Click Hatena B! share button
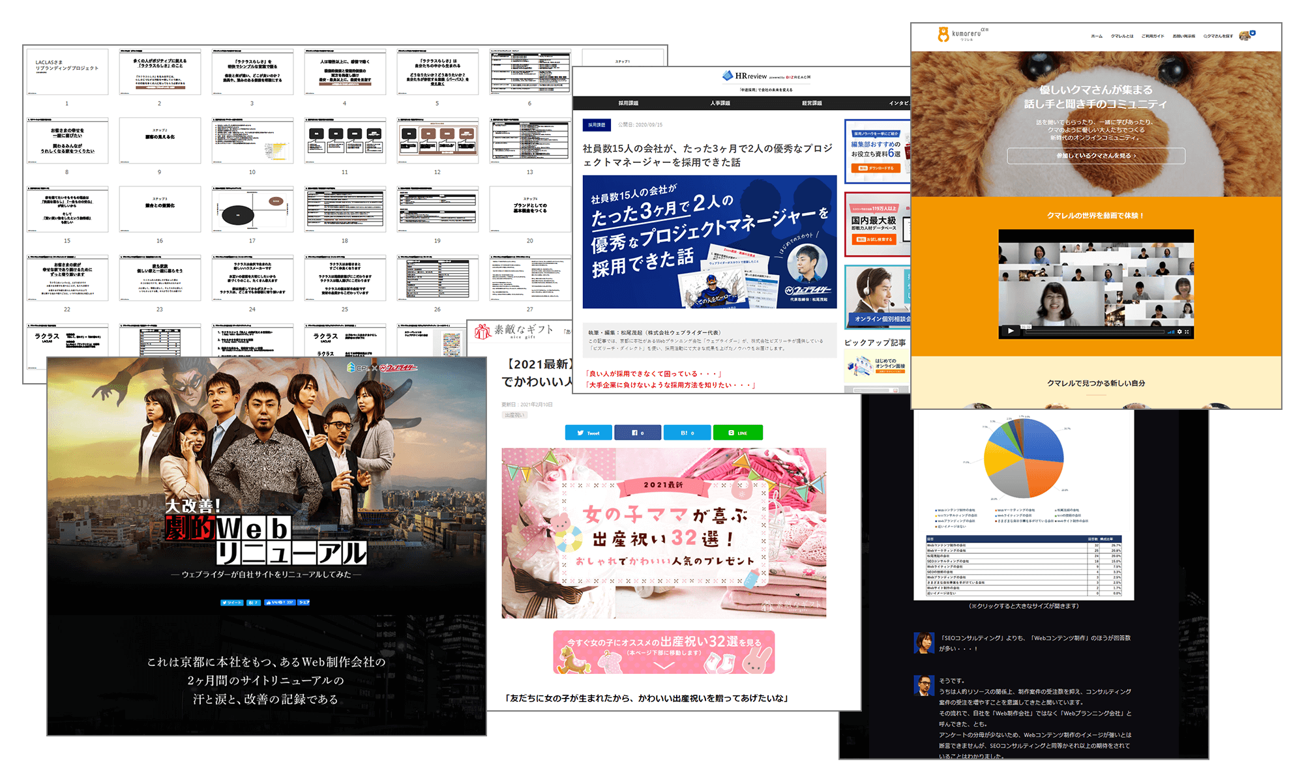The image size is (1304, 782). tap(687, 433)
